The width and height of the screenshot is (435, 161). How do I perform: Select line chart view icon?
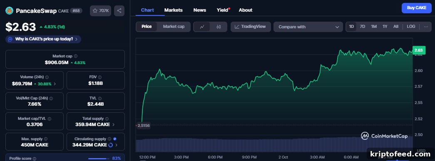pyautogui.click(x=202, y=27)
